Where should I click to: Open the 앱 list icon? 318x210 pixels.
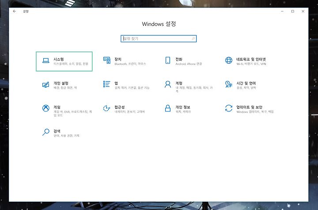coord(107,84)
